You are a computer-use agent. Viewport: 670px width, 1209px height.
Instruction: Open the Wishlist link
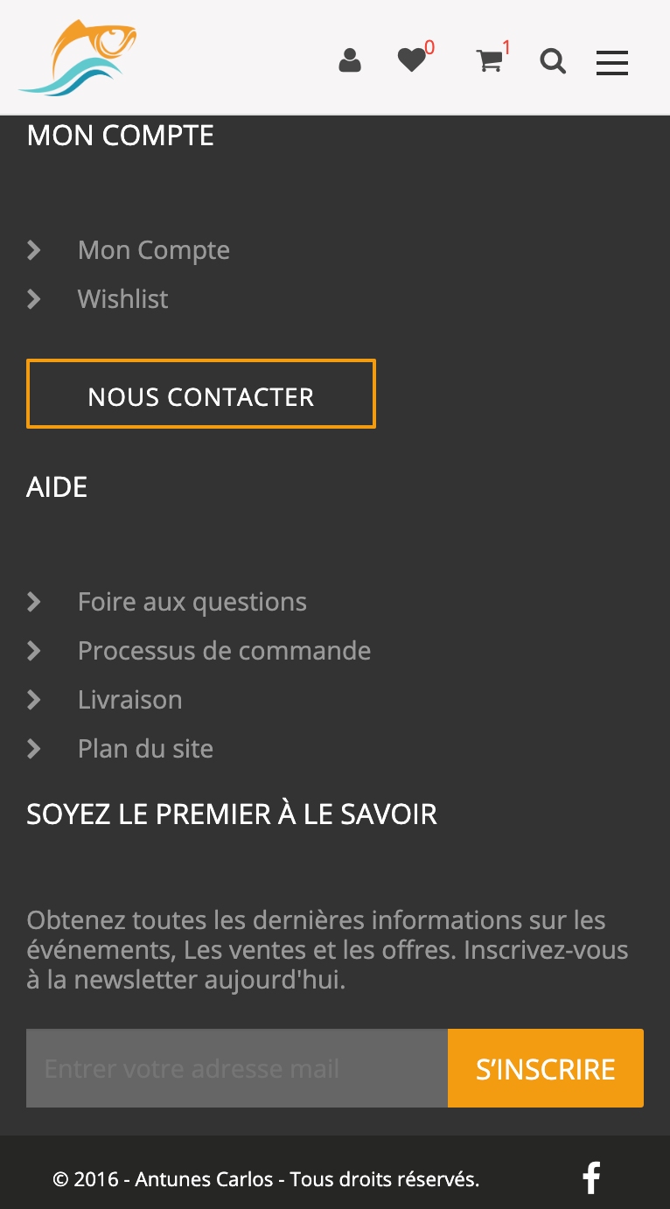122,299
